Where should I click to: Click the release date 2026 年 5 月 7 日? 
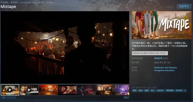[162, 63]
